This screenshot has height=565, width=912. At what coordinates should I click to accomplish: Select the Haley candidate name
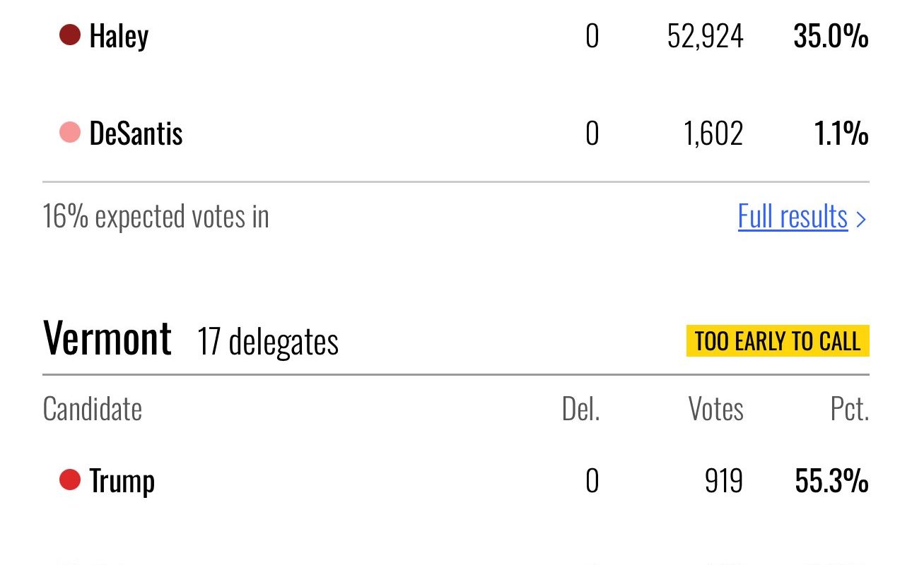click(x=119, y=35)
